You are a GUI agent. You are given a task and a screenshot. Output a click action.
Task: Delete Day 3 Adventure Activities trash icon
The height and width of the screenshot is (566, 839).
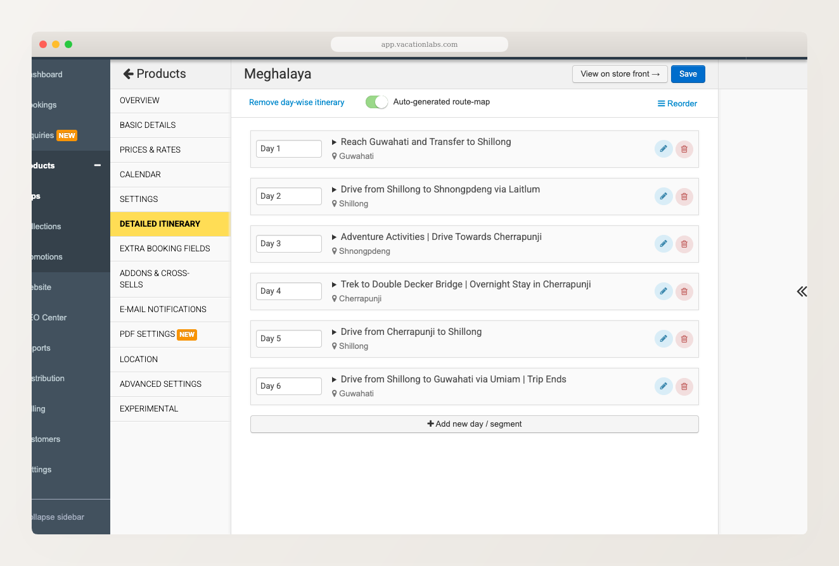pos(684,244)
